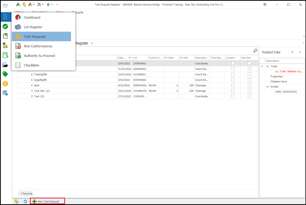Click the hamburger menu icon
The width and height of the screenshot is (306, 205).
[x=5, y=6]
